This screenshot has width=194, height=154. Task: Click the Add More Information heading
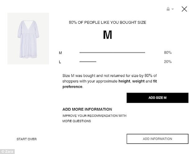(x=87, y=109)
